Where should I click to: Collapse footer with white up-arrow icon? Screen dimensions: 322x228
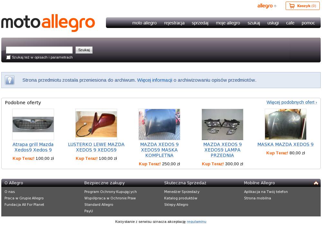click(316, 183)
